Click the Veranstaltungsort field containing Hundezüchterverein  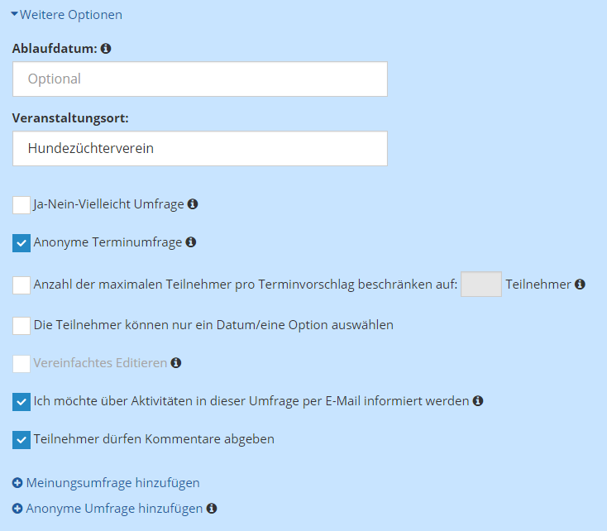tap(200, 148)
